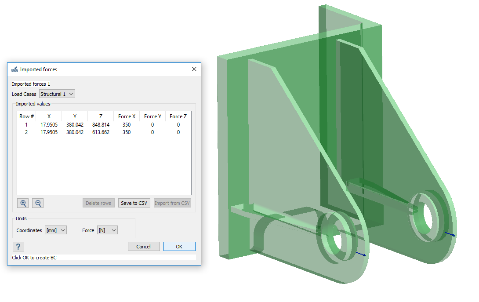This screenshot has width=479, height=302.
Task: Open the Load Cases dropdown
Action: 57,94
